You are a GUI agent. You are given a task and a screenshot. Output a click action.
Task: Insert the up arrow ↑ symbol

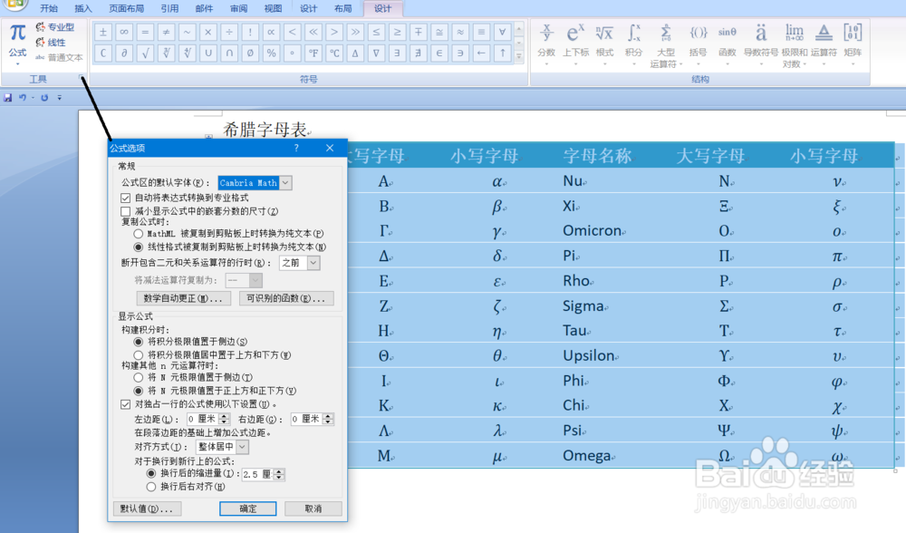502,53
